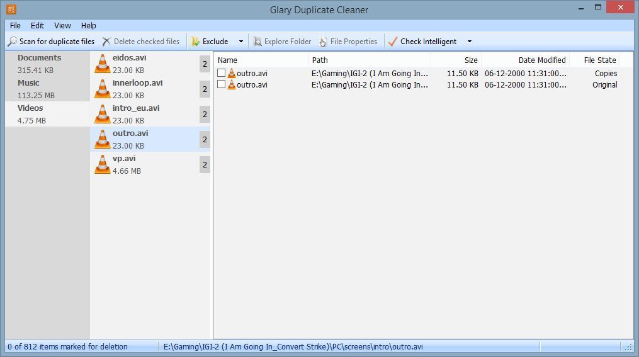Close the Glary Duplicate Cleaner window
The width and height of the screenshot is (639, 357).
621,8
